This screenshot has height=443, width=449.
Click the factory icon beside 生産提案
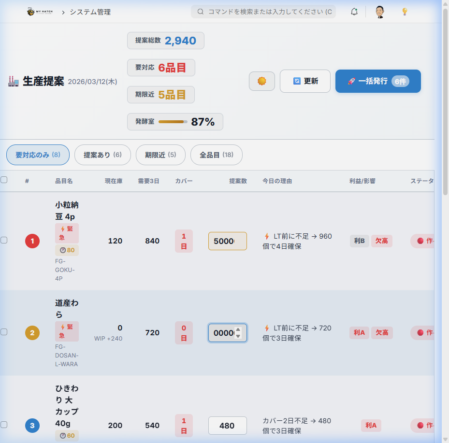tap(14, 81)
